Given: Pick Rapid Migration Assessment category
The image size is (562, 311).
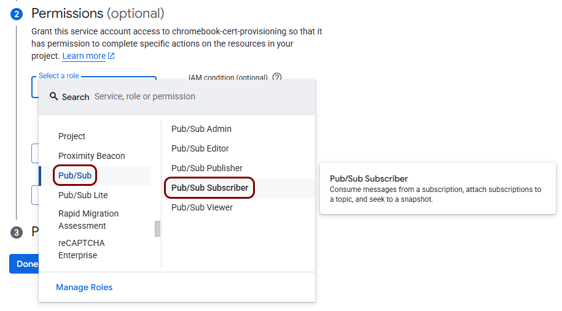Looking at the screenshot, I should (88, 220).
